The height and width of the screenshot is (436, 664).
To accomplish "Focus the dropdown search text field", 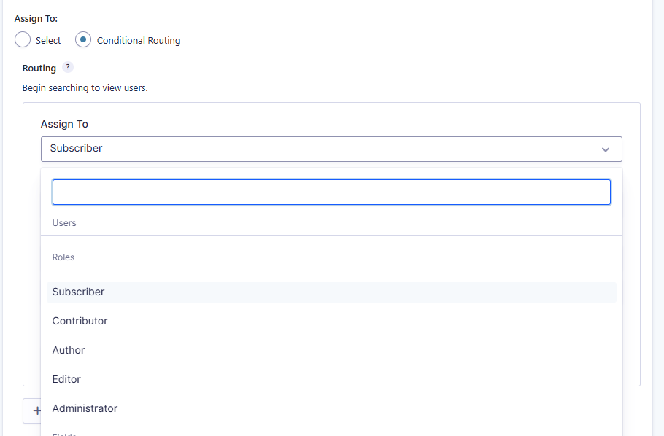I will 331,192.
